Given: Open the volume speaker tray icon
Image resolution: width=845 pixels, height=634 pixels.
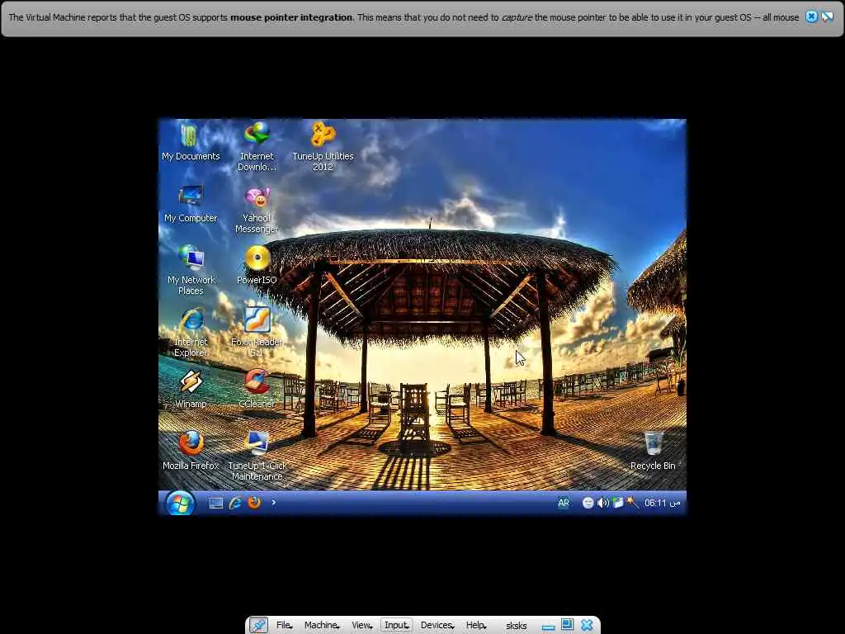Looking at the screenshot, I should point(602,503).
